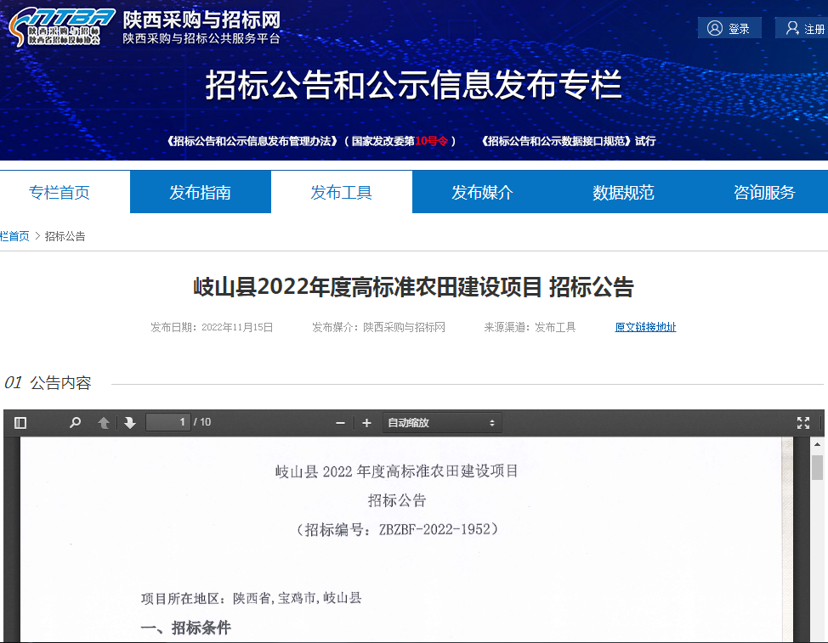Viewport: 828px width, 643px height.
Task: Click the 招标公告 breadcrumb text
Action: pyautogui.click(x=65, y=236)
